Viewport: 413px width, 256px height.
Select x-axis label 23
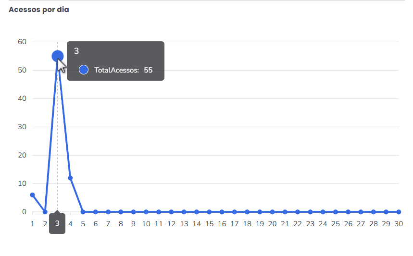(x=310, y=223)
